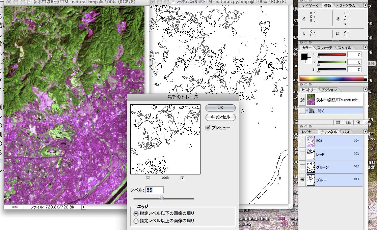Switch to the スウォッチ tab

tap(325, 48)
